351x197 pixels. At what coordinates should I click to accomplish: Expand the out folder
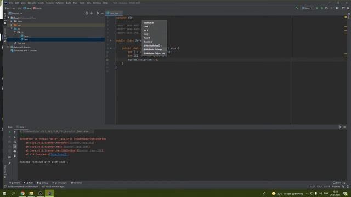pos(12,25)
